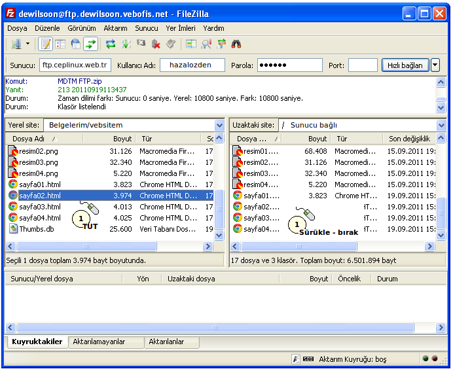453x369 pixels.
Task: Select remote sayfa01 Chrome icon
Action: point(238,196)
